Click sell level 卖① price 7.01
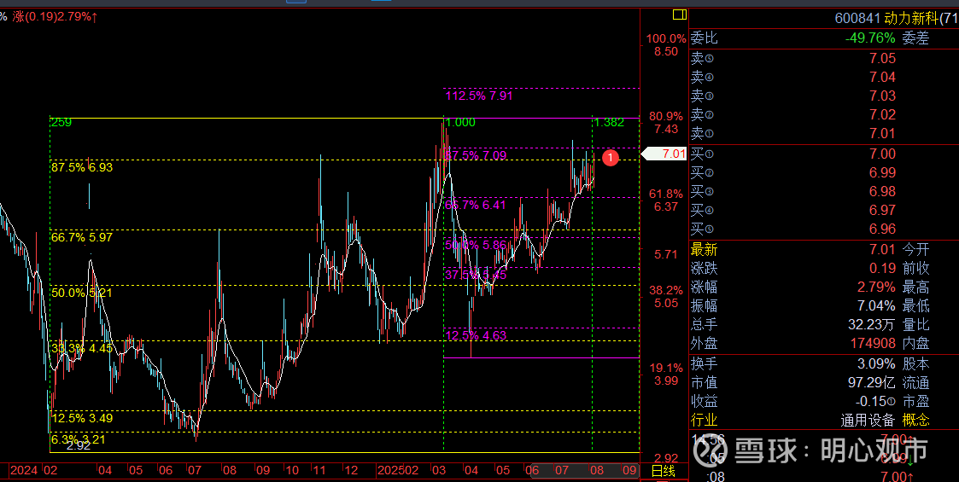 pyautogui.click(x=882, y=134)
